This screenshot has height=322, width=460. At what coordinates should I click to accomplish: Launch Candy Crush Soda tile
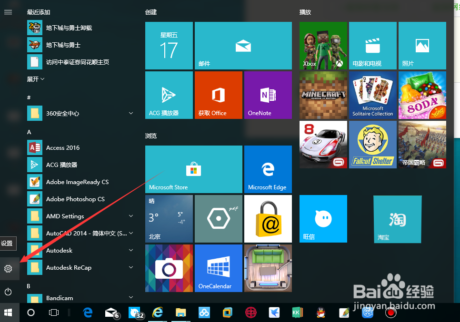pyautogui.click(x=422, y=95)
